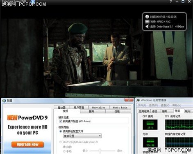Select the 自动 radio option

(64, 147)
